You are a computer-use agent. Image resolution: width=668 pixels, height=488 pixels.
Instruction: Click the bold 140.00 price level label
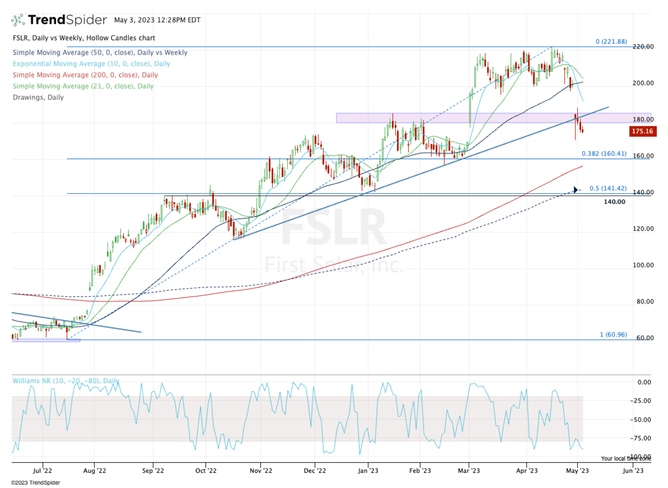tap(615, 201)
